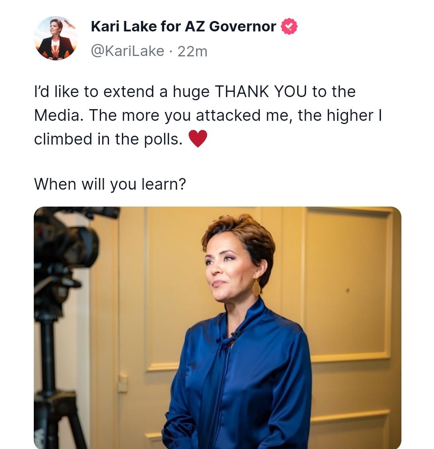The height and width of the screenshot is (449, 434).
Task: Click the "THANK YOU" words in post
Action: (x=261, y=92)
